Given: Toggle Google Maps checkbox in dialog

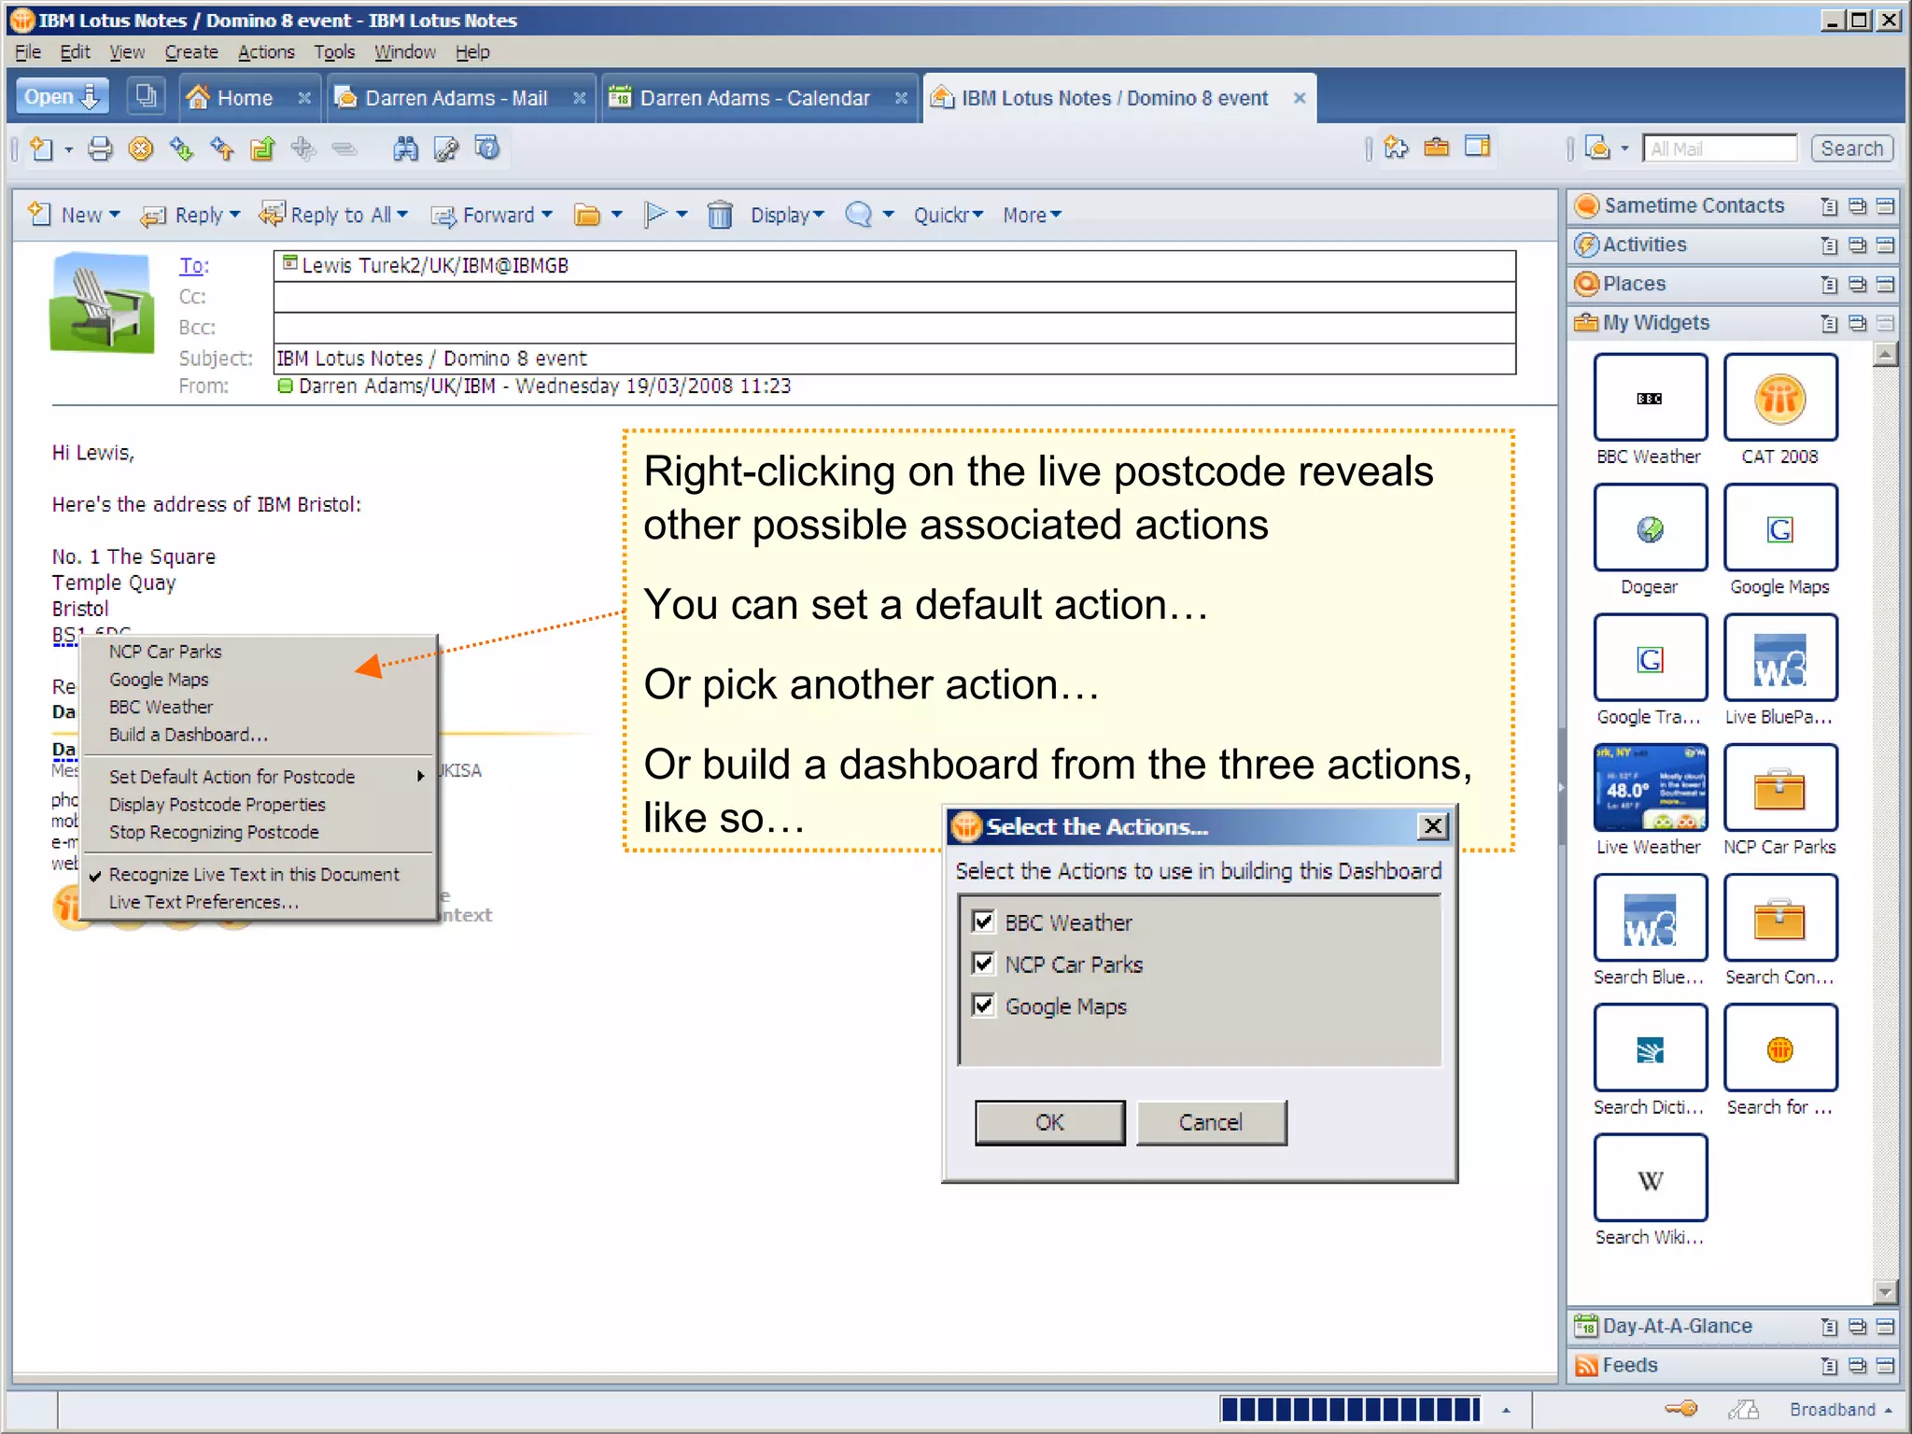Looking at the screenshot, I should click(983, 1005).
